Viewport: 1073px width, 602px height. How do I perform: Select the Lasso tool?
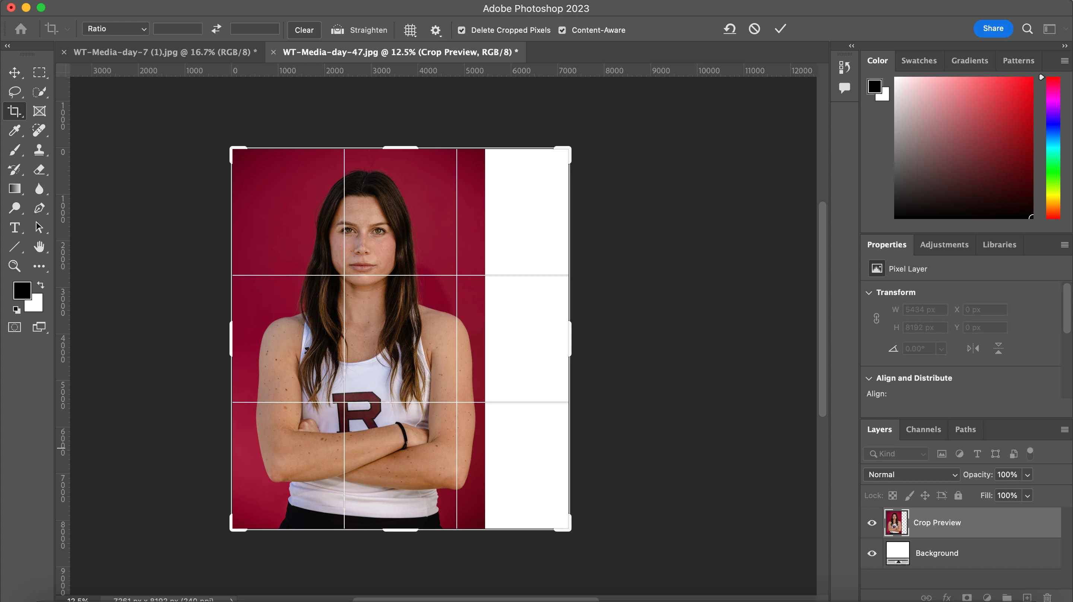click(x=15, y=92)
